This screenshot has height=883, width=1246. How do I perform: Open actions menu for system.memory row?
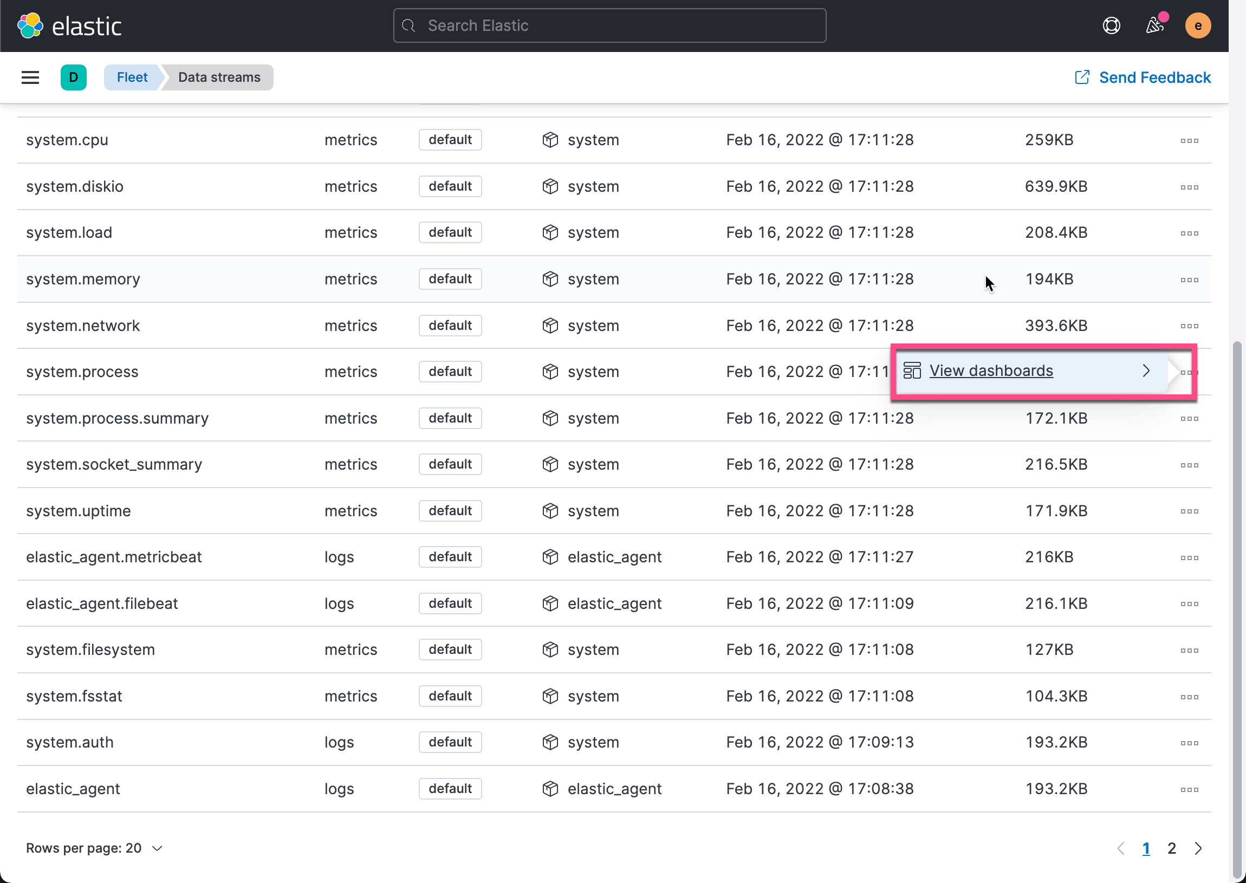[x=1189, y=280]
